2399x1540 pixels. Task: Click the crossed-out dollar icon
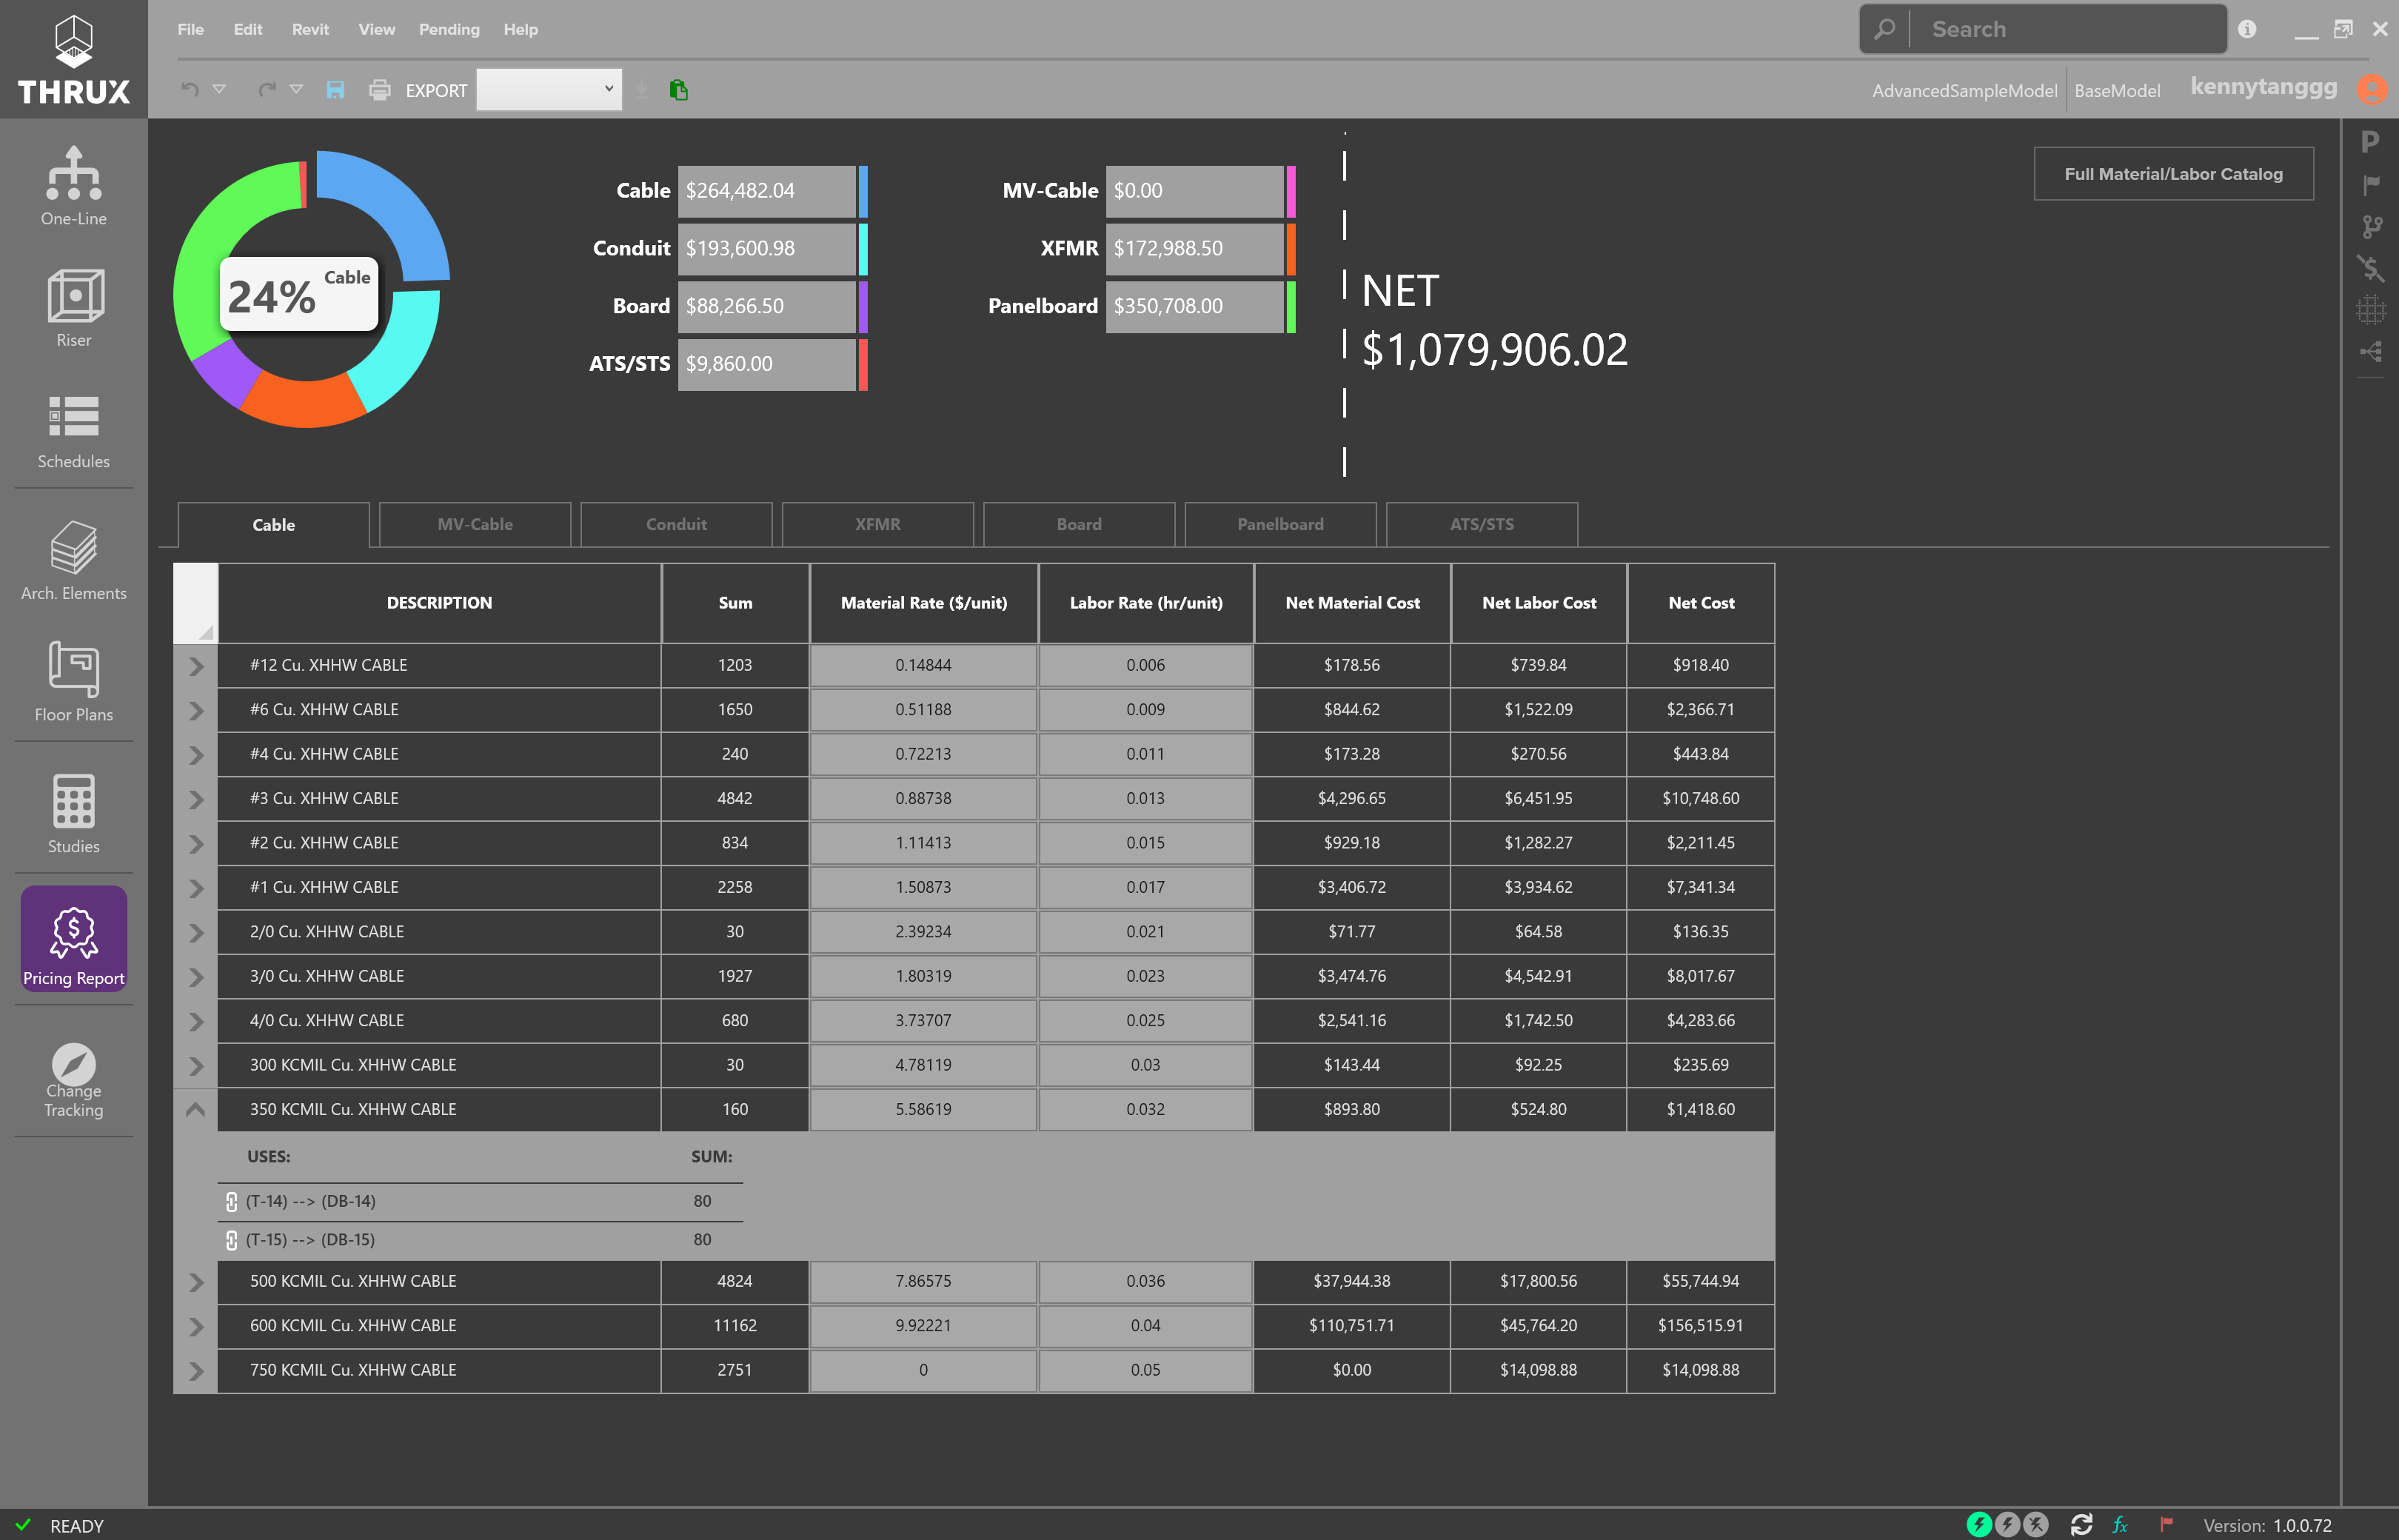(2371, 268)
